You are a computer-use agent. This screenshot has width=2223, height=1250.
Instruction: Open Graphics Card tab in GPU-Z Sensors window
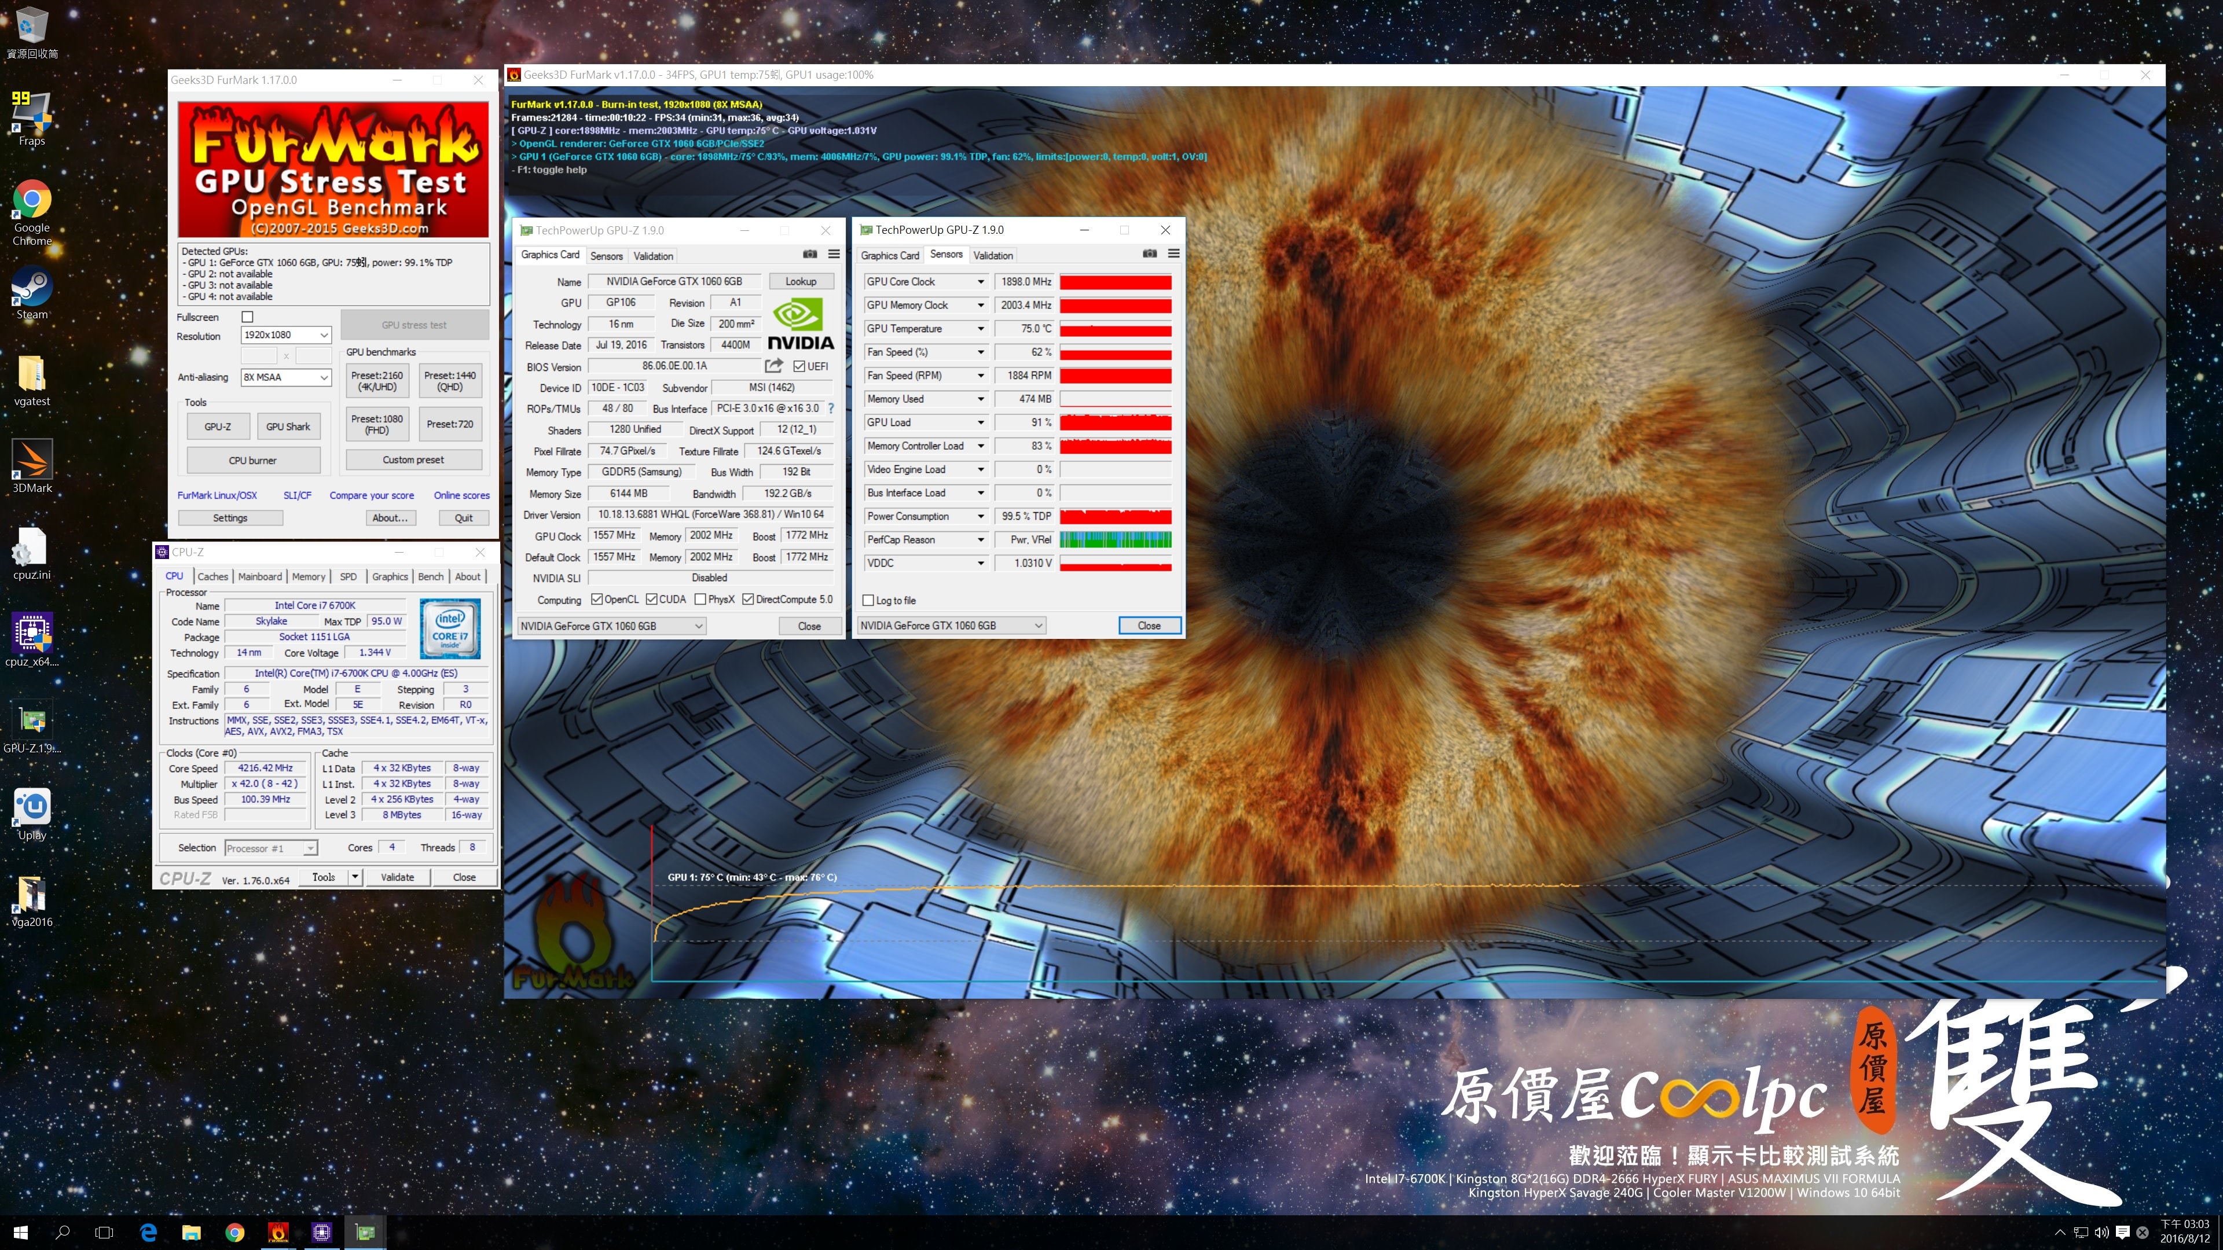coord(890,255)
